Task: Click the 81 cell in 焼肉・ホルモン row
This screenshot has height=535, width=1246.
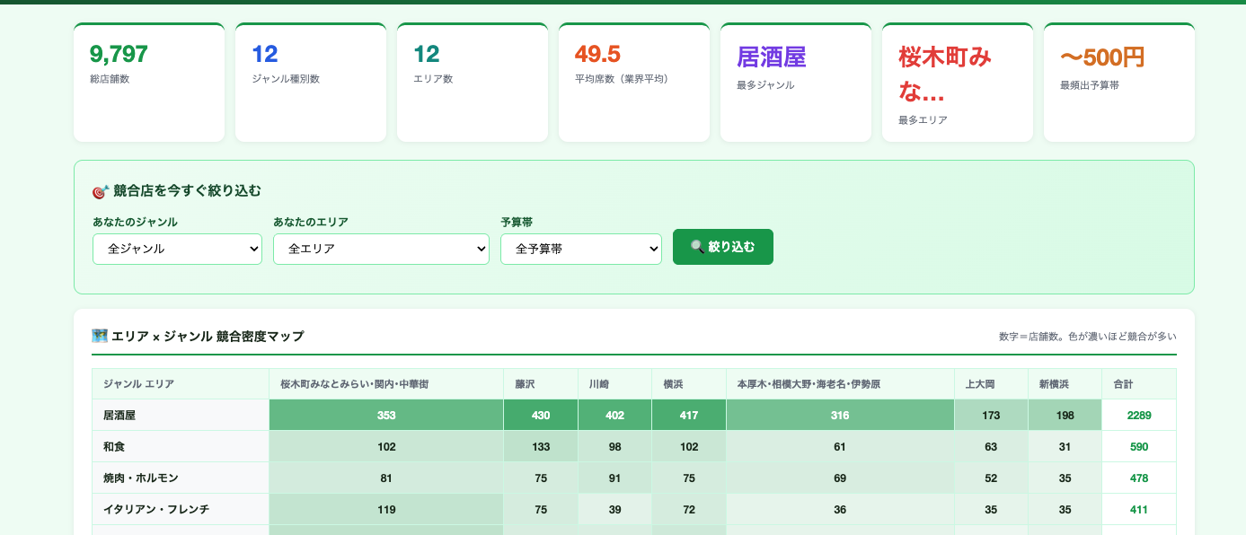Action: pos(386,478)
